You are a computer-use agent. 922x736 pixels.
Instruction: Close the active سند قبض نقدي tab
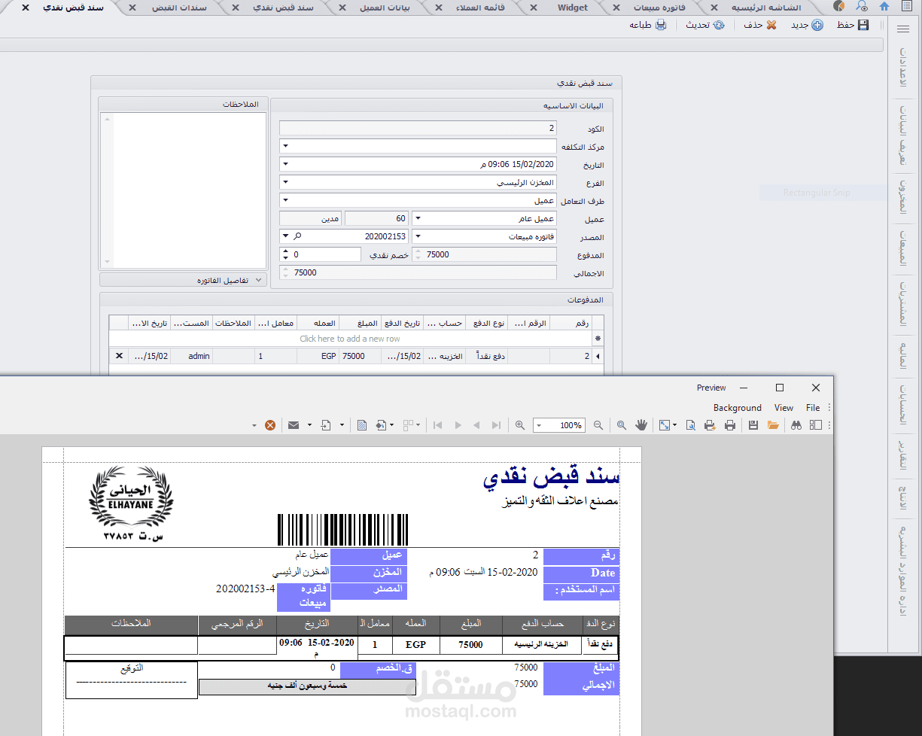[26, 8]
